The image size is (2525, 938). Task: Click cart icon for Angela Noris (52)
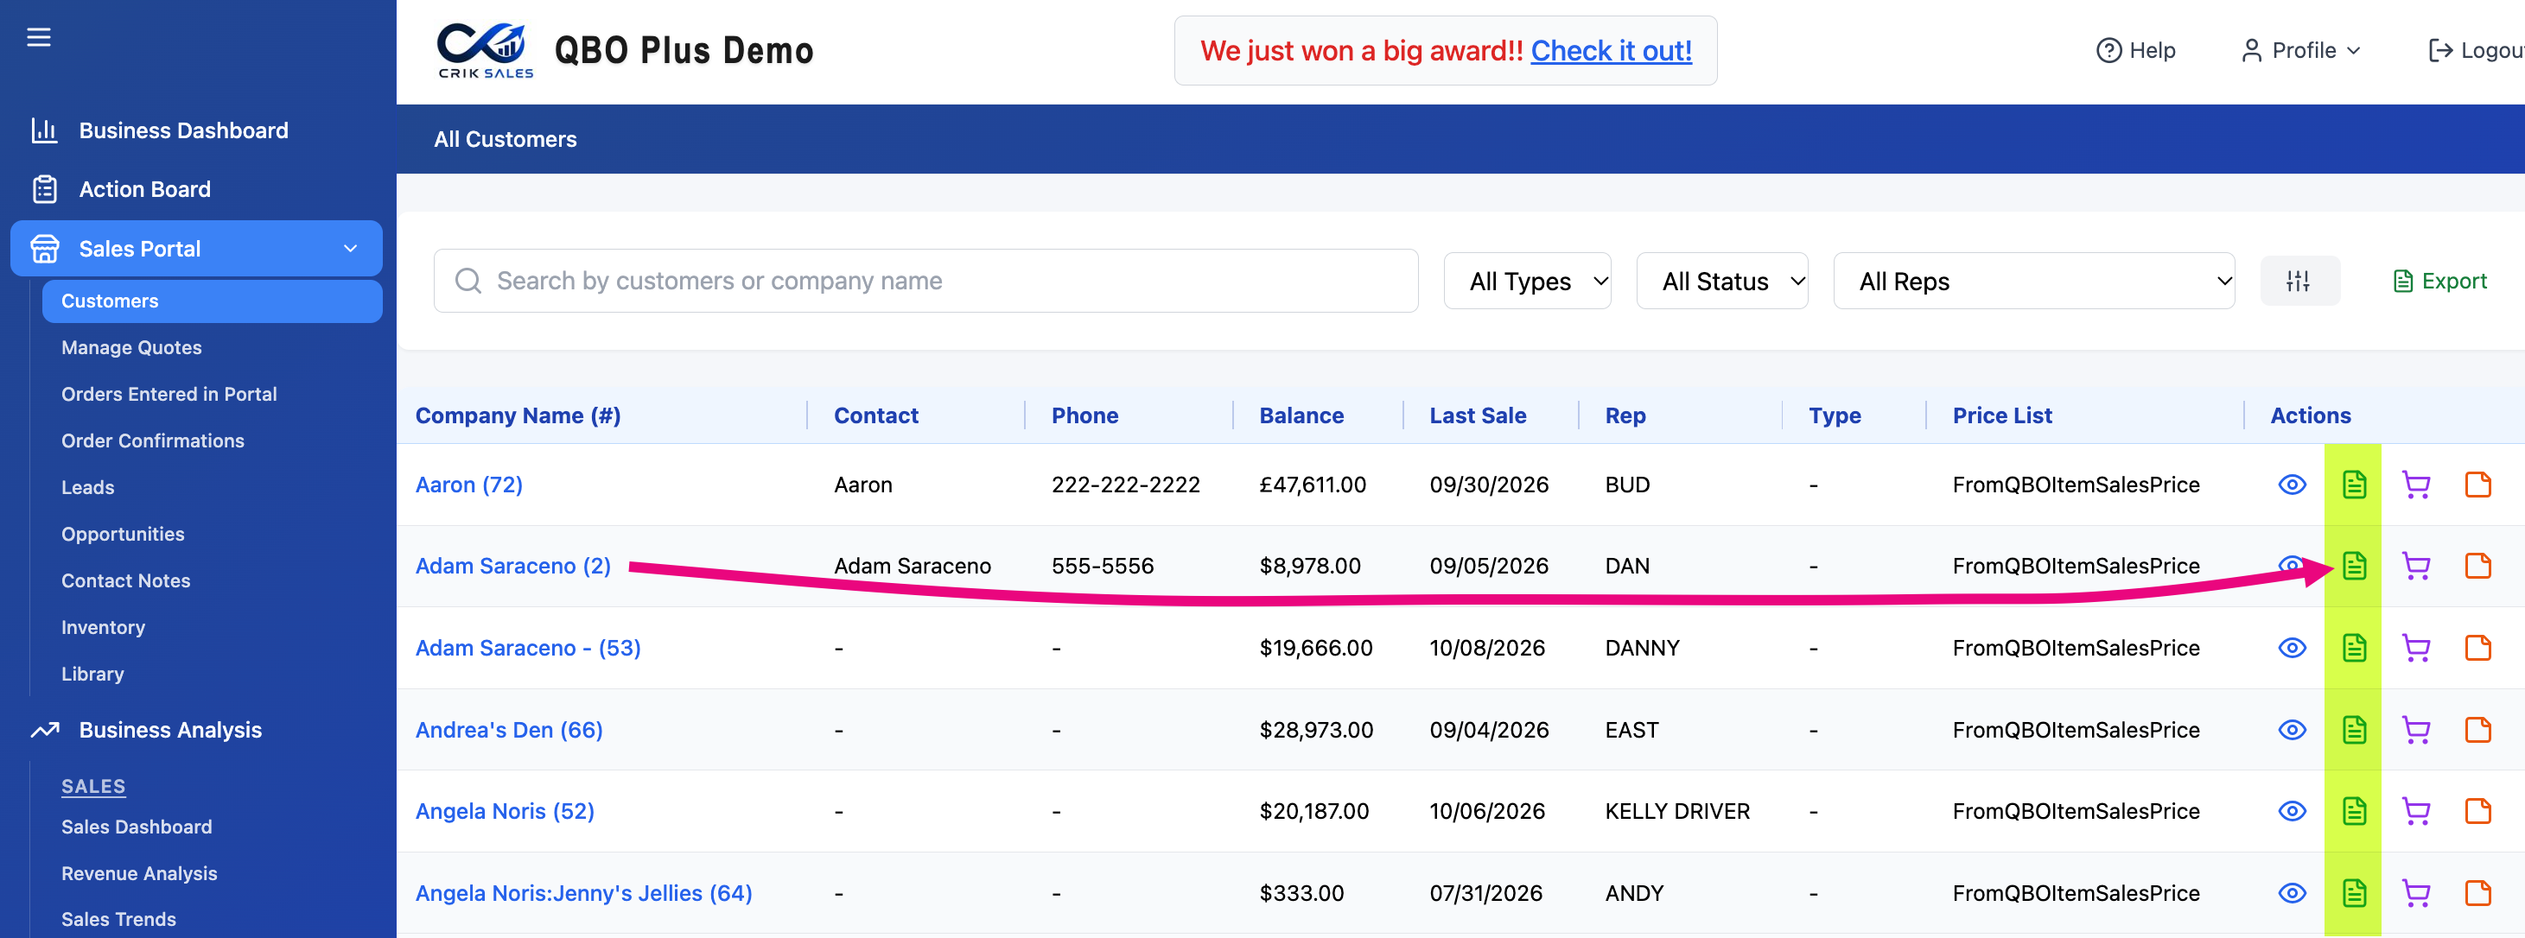[2416, 810]
